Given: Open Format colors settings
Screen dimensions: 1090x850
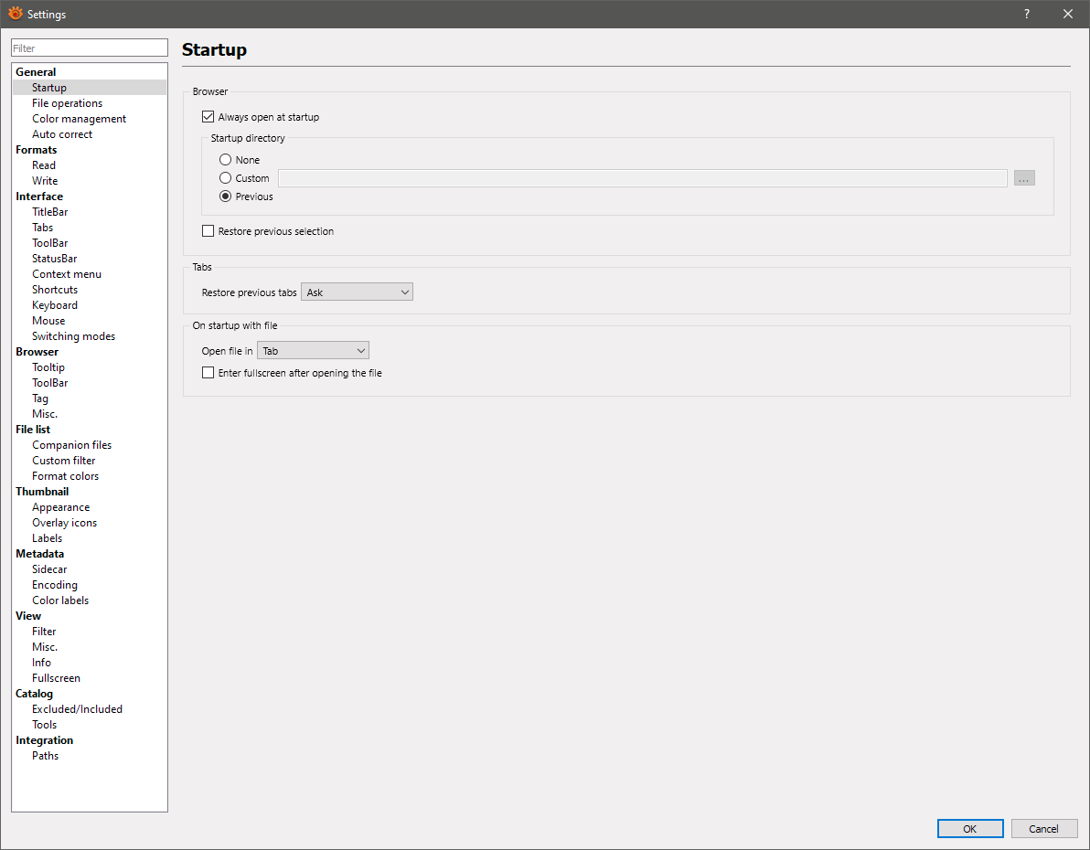Looking at the screenshot, I should (x=65, y=476).
